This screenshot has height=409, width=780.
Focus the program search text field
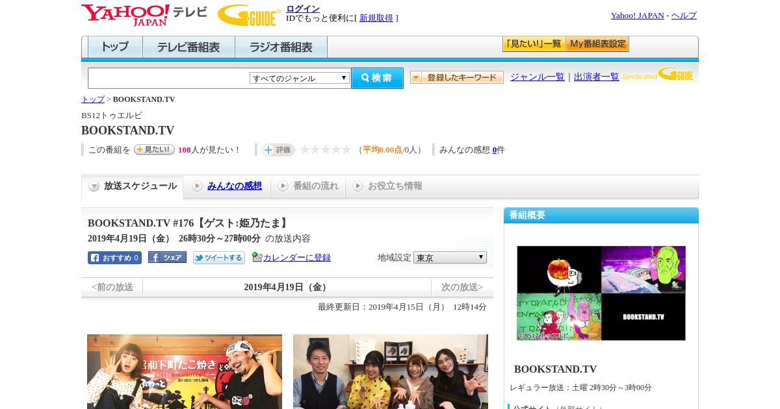coord(168,79)
